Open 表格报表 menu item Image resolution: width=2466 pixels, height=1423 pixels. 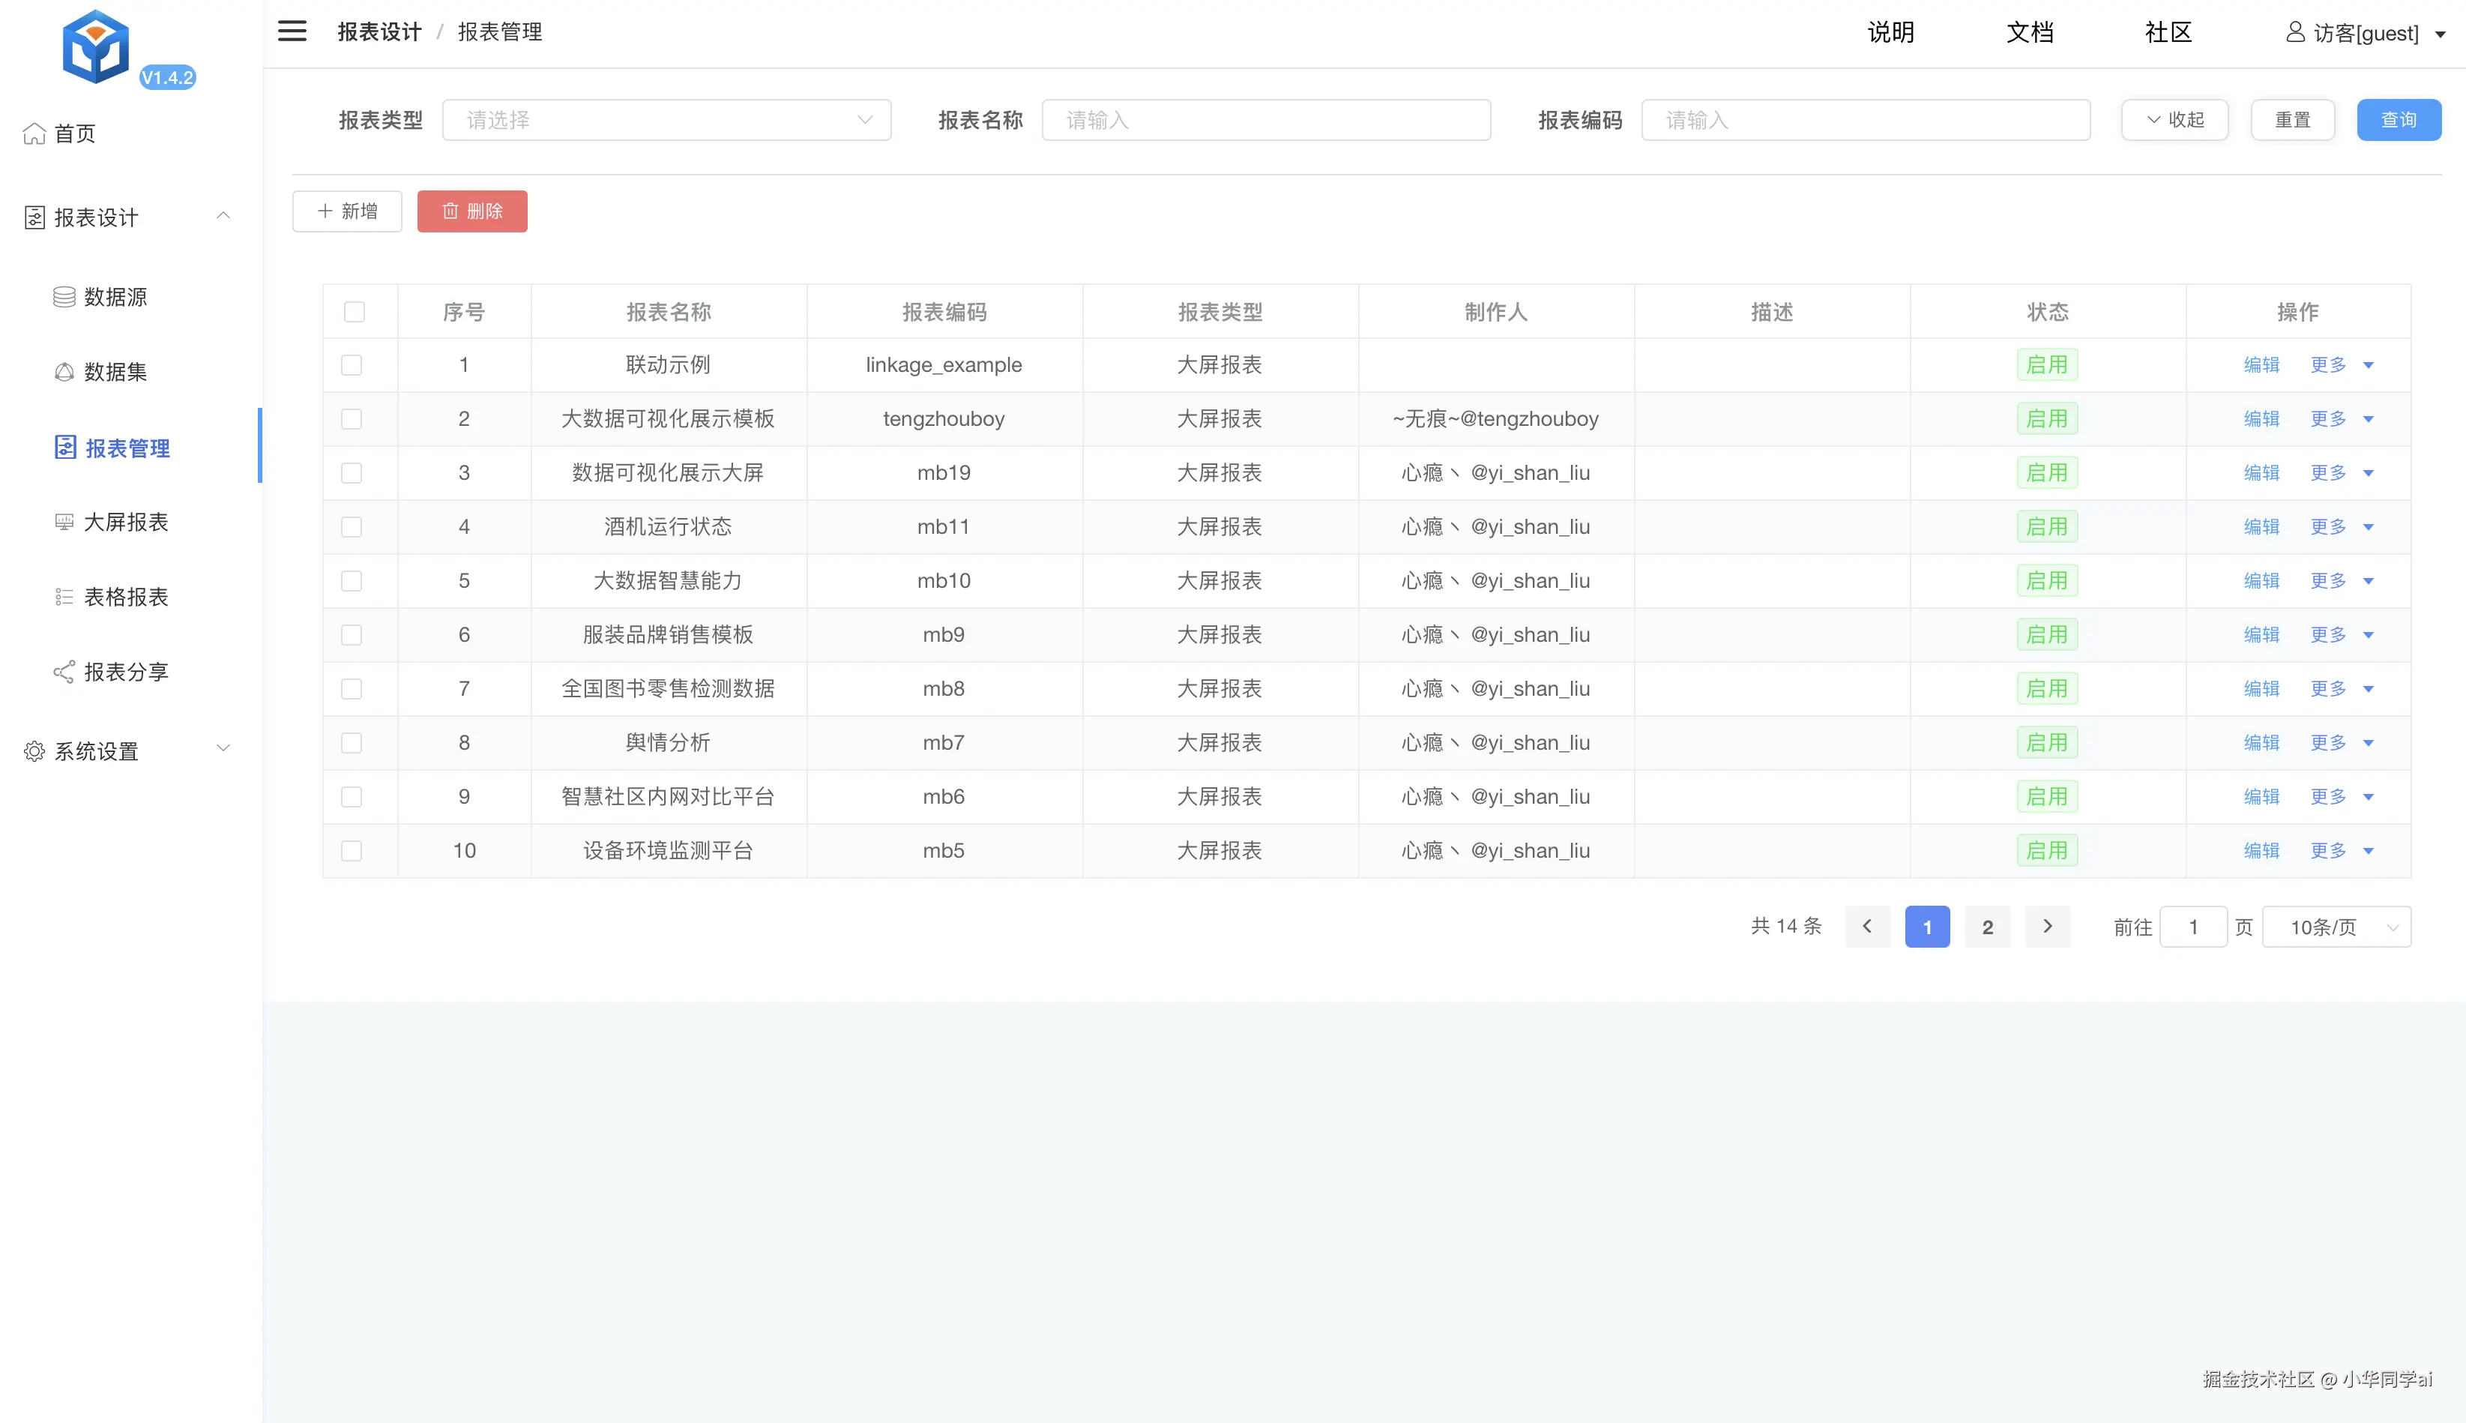[126, 597]
